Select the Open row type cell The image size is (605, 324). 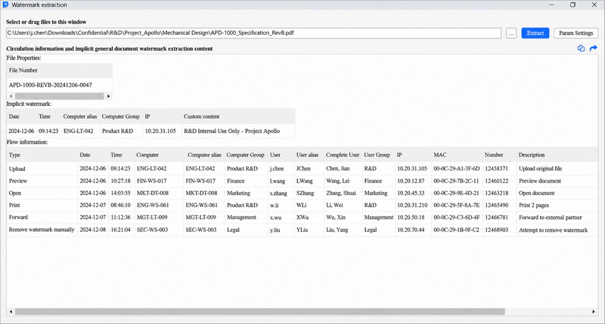click(14, 193)
